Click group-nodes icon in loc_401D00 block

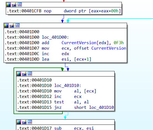coord(17,26)
